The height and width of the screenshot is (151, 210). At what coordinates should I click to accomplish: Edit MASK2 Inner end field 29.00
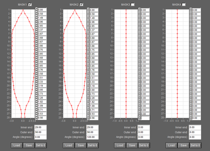pos(92,127)
